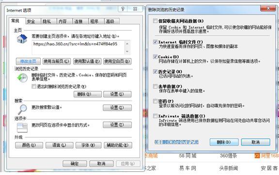Open 360借条 link in background page

229,156
